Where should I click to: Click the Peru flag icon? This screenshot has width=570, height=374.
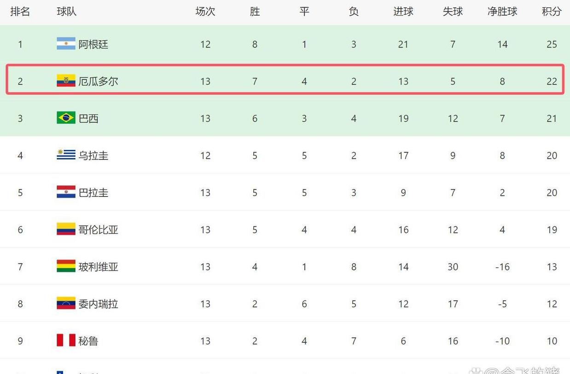(66, 340)
